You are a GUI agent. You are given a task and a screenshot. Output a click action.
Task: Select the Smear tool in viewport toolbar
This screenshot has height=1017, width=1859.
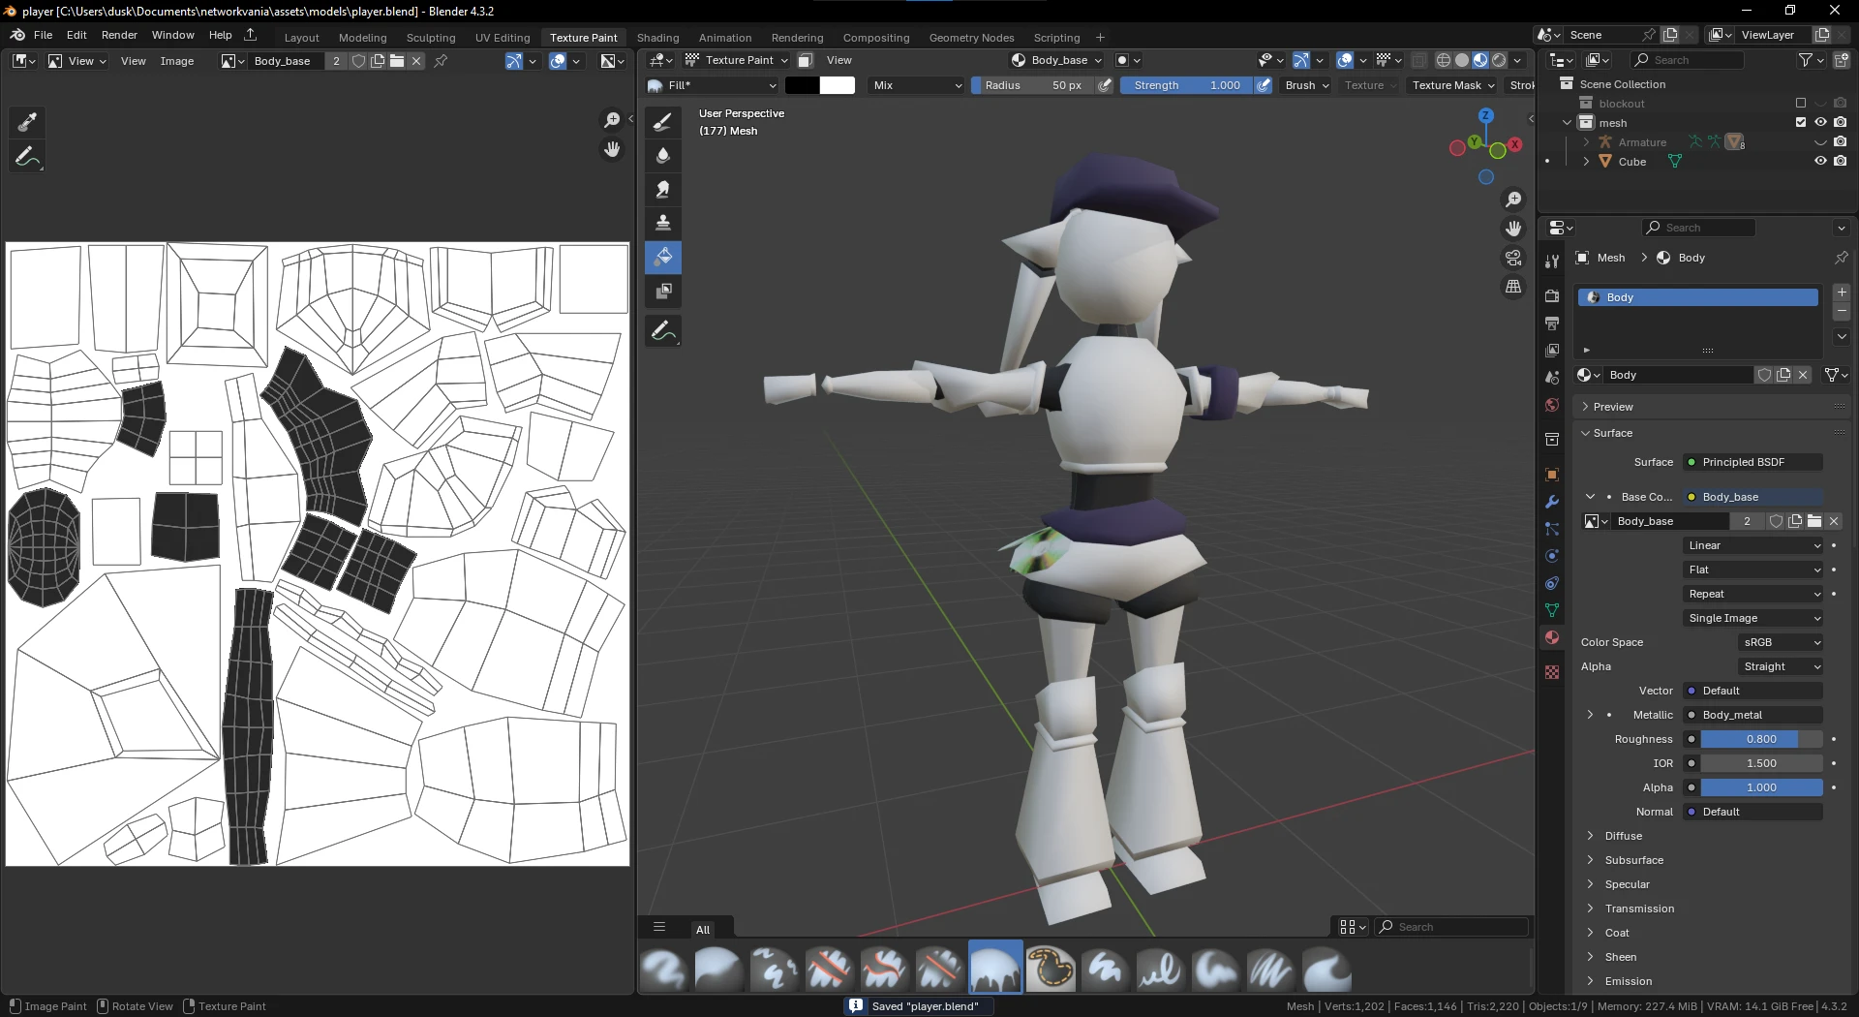click(663, 189)
